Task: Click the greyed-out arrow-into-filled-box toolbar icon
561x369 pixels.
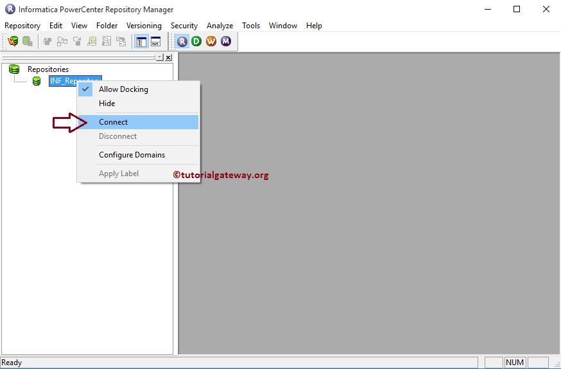Action: pos(77,42)
